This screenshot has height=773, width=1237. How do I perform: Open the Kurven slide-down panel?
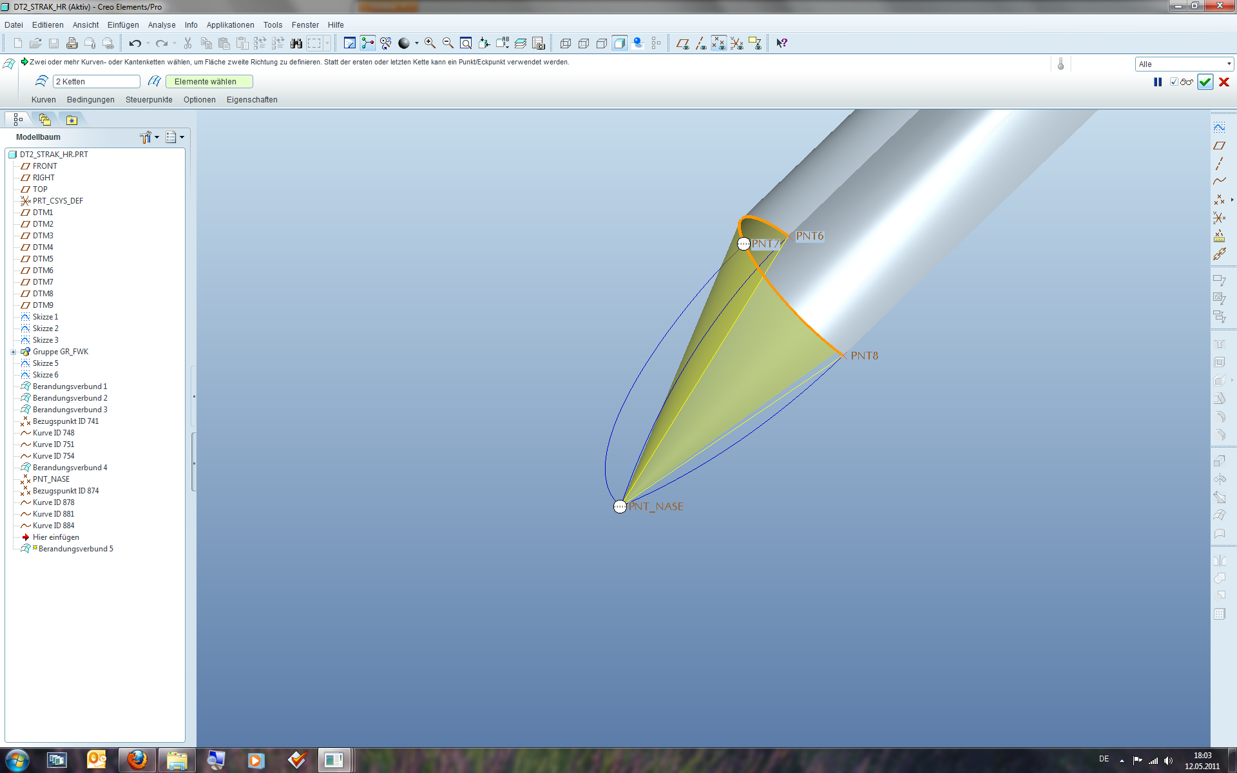(x=44, y=100)
